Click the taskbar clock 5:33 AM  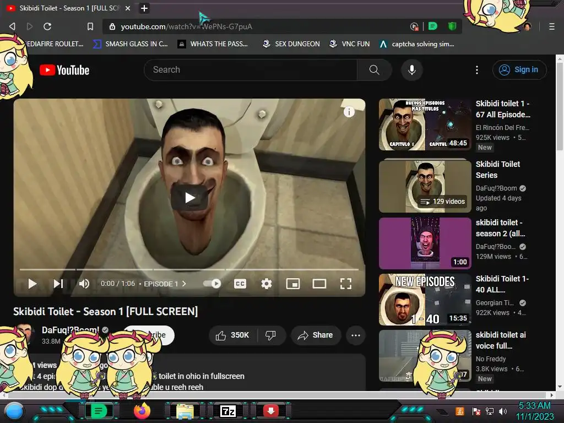pyautogui.click(x=534, y=405)
